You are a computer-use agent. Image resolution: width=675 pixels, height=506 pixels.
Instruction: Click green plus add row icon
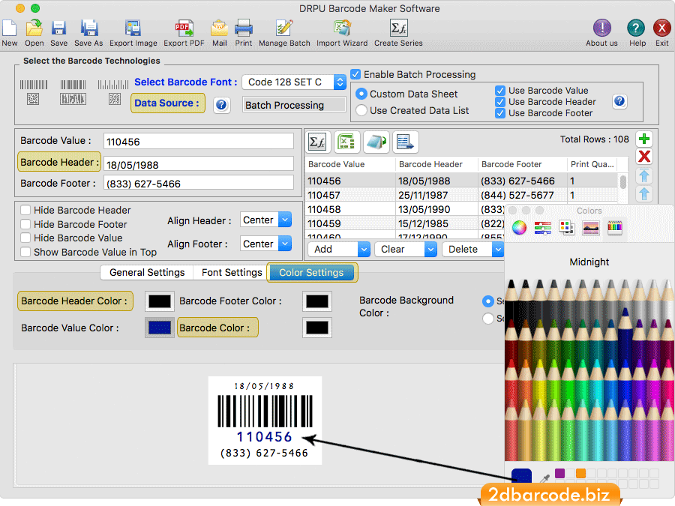pos(644,139)
